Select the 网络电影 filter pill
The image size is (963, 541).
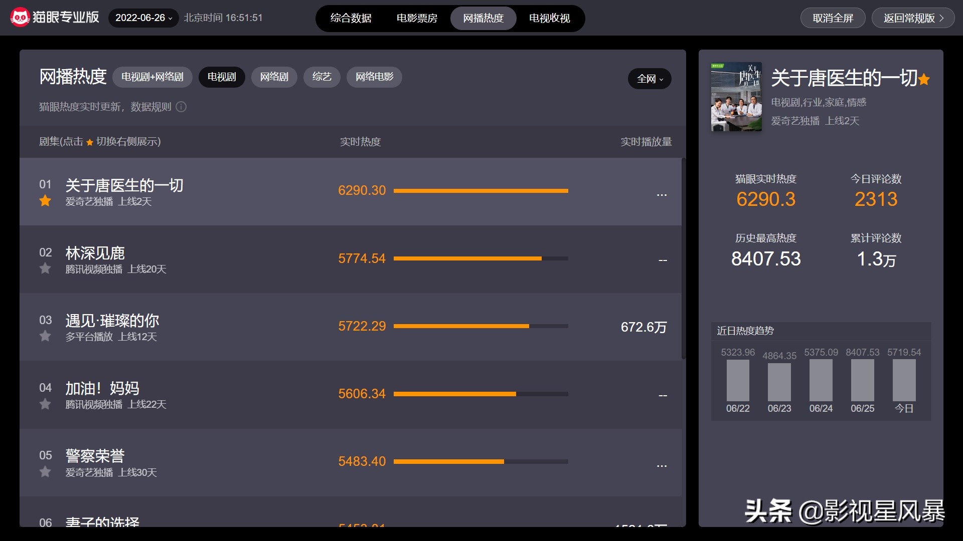pyautogui.click(x=374, y=77)
